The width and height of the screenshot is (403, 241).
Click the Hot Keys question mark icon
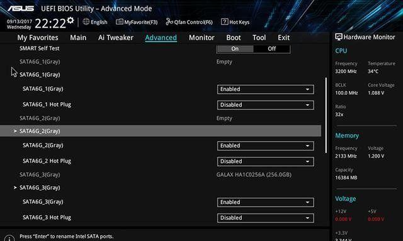click(224, 22)
